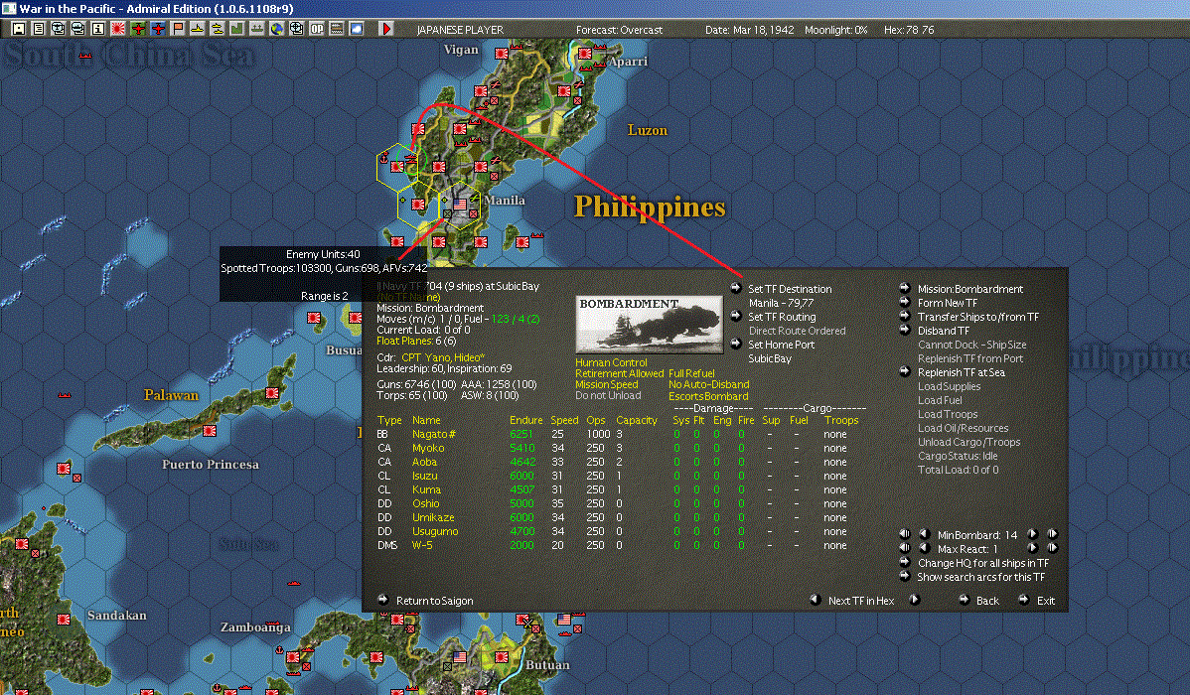Decrease Min Bombard by one step

tap(925, 534)
